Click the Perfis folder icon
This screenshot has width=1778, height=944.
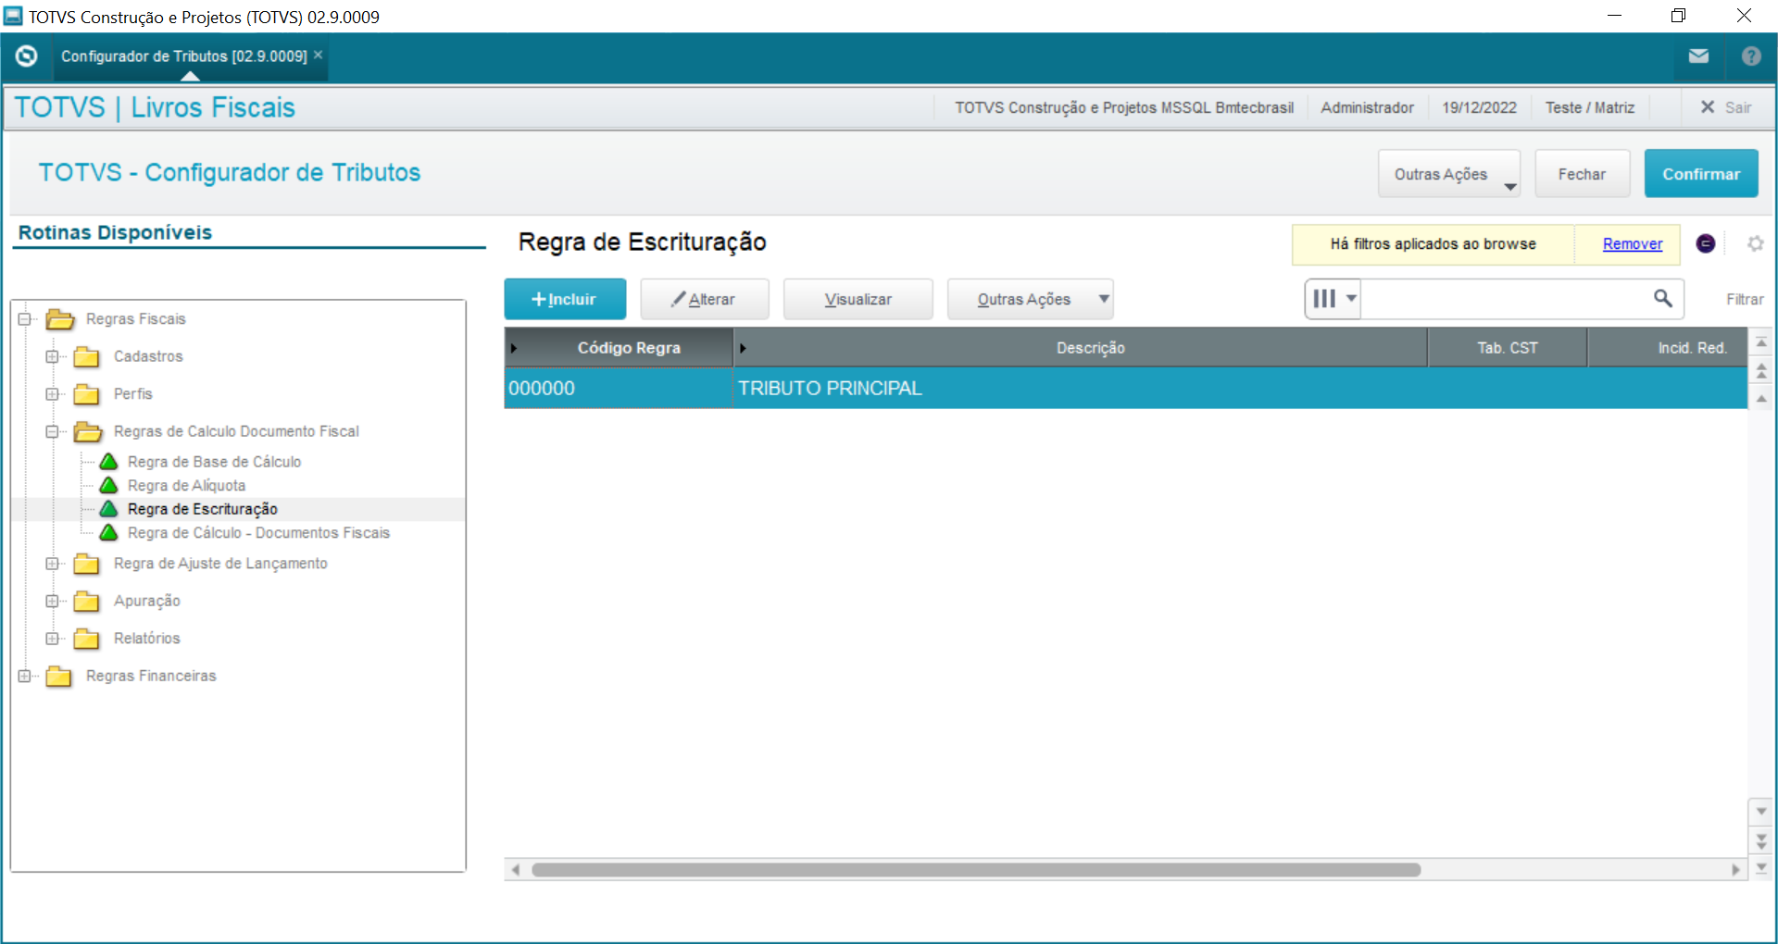point(86,394)
